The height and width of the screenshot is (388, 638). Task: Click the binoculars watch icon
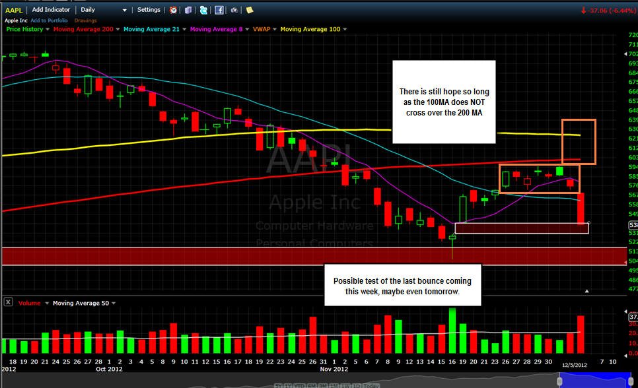click(234, 10)
